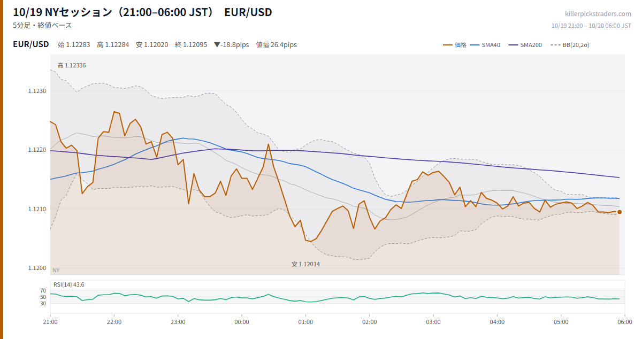Click the 03:00 time axis label
The width and height of the screenshot is (642, 339).
433,322
